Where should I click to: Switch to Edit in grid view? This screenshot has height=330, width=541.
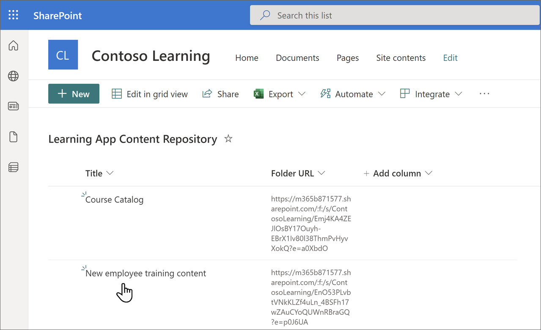150,93
